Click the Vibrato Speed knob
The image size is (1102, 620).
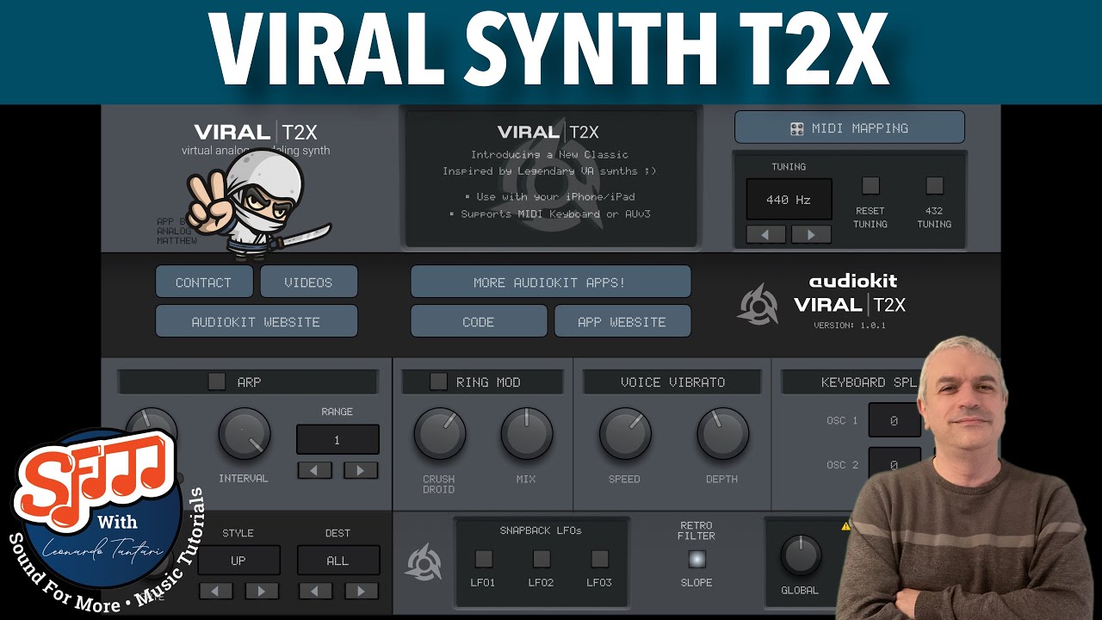pyautogui.click(x=625, y=434)
